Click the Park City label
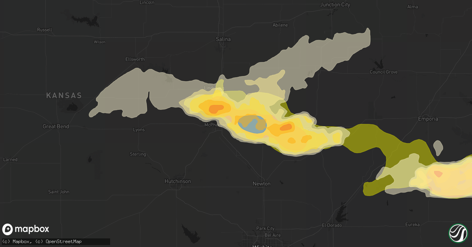 pyautogui.click(x=265, y=229)
